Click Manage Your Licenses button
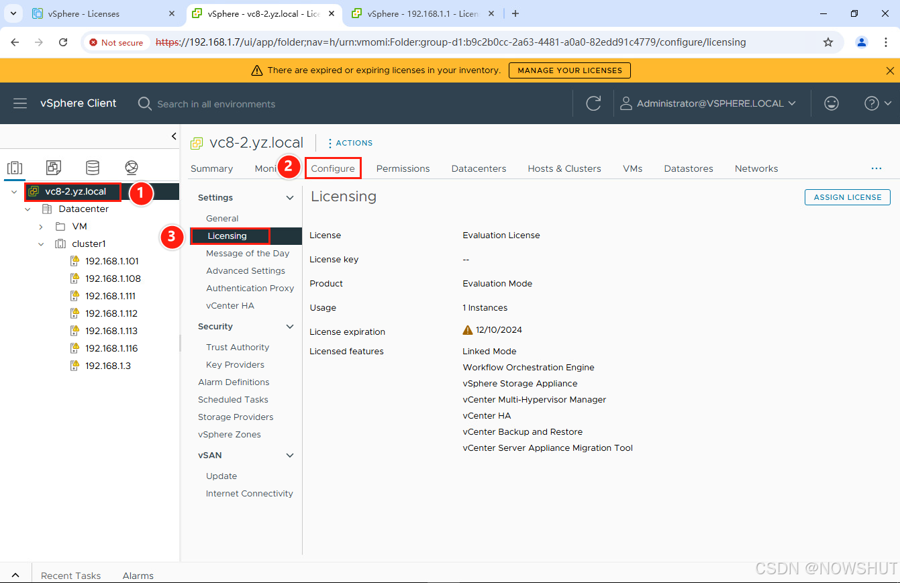Image resolution: width=900 pixels, height=583 pixels. point(570,70)
